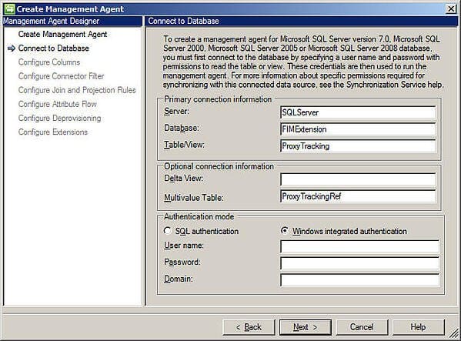Click the Create Management Agent title bar icon
This screenshot has width=461, height=341.
9,8
